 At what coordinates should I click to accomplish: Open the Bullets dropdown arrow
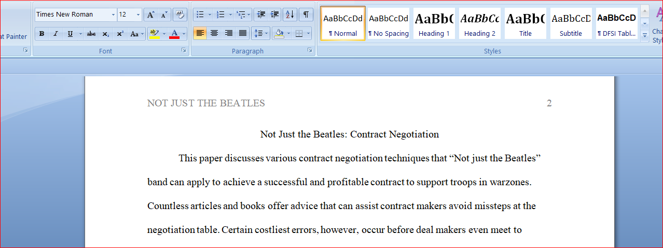210,15
